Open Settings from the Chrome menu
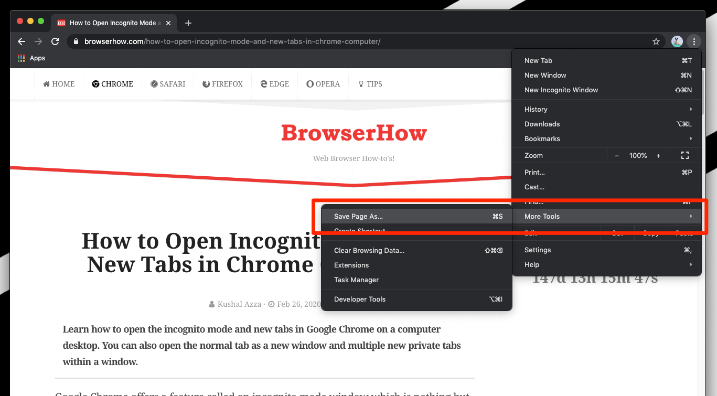The image size is (717, 396). click(607, 250)
